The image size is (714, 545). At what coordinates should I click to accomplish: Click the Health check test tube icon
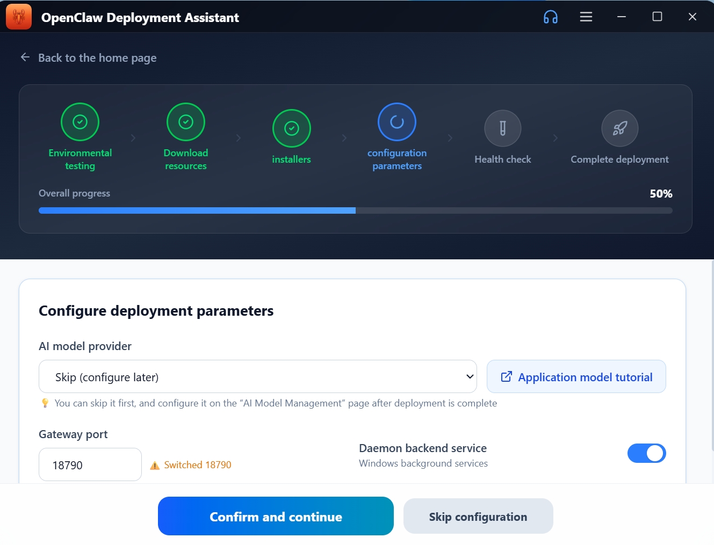(x=502, y=128)
